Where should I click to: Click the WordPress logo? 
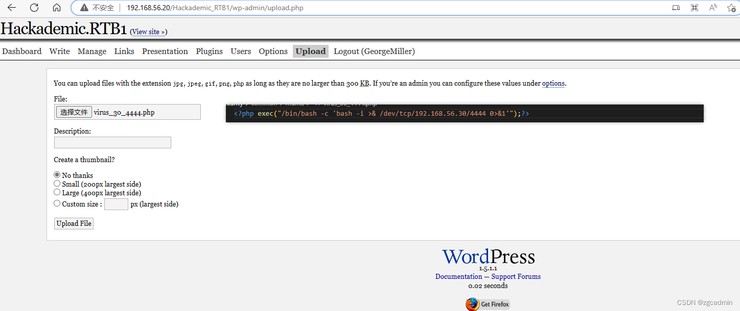click(488, 256)
